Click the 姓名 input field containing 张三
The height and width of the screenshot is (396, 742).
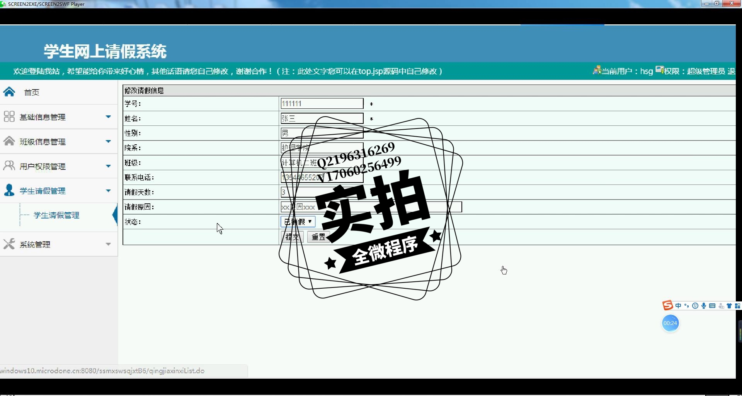(322, 118)
